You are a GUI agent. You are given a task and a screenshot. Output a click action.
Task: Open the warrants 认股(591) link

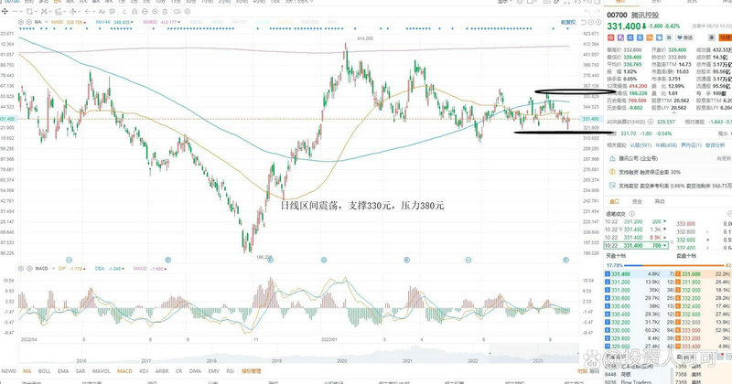[x=640, y=145]
